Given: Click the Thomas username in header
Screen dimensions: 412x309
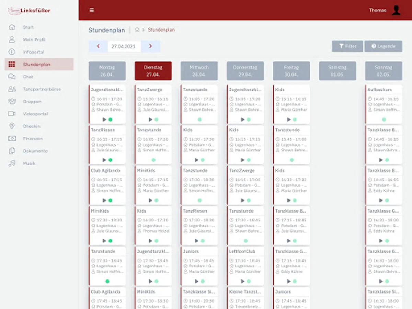Looking at the screenshot, I should pos(378,10).
